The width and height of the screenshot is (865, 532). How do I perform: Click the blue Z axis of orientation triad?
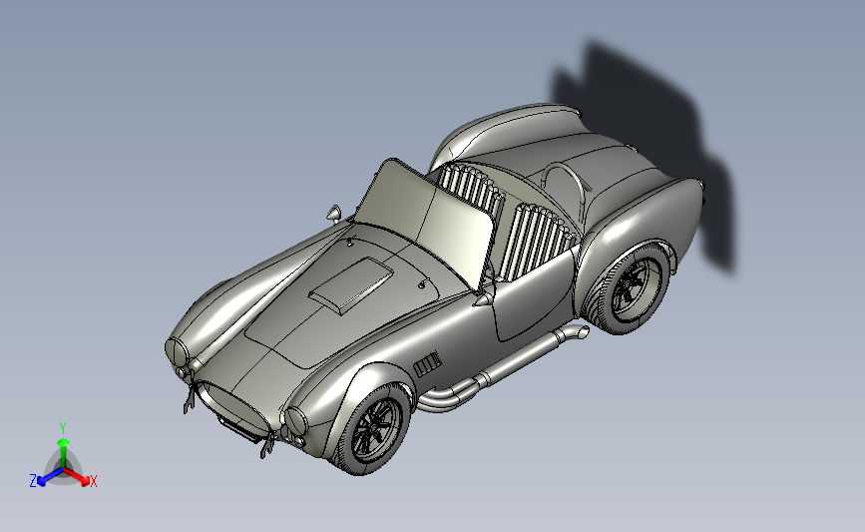[x=51, y=477]
